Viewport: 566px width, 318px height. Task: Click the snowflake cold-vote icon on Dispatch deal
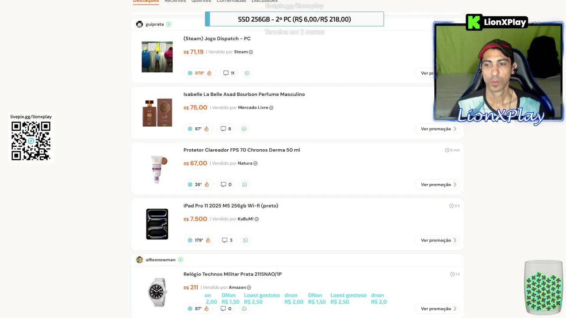(190, 73)
